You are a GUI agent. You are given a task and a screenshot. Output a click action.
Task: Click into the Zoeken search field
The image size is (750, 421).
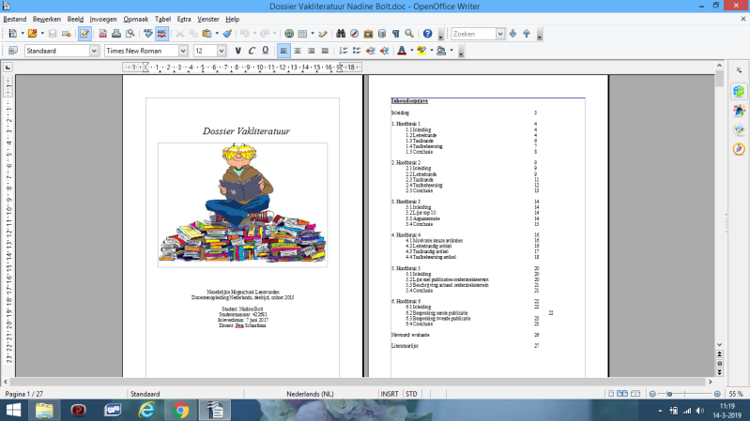coord(472,34)
